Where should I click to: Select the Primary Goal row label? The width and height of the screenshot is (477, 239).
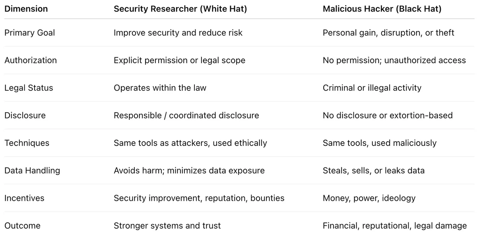(x=29, y=33)
